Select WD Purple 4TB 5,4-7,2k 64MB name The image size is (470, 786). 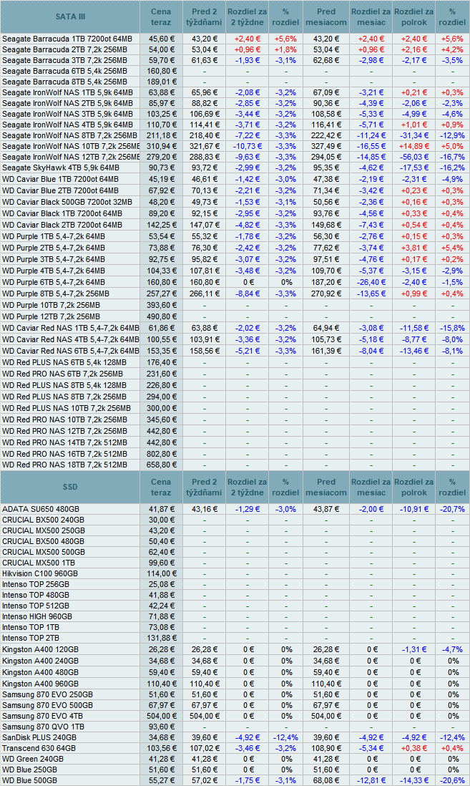click(x=54, y=271)
